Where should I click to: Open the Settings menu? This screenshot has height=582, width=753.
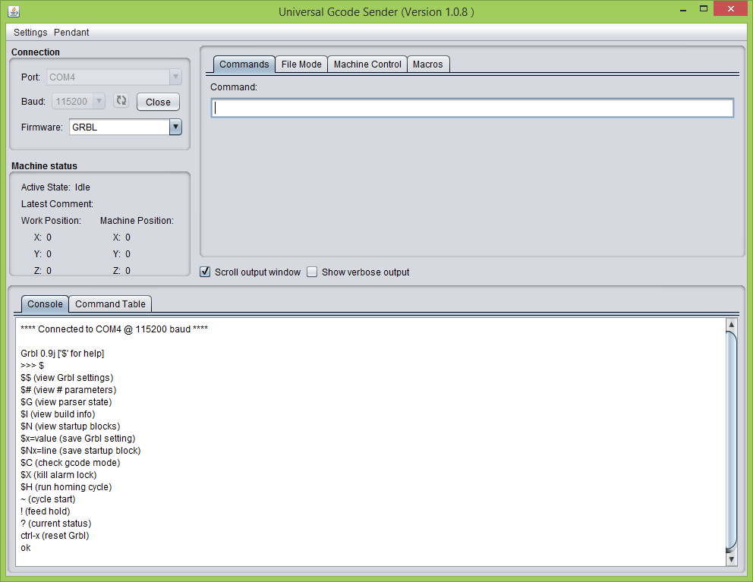click(x=29, y=33)
